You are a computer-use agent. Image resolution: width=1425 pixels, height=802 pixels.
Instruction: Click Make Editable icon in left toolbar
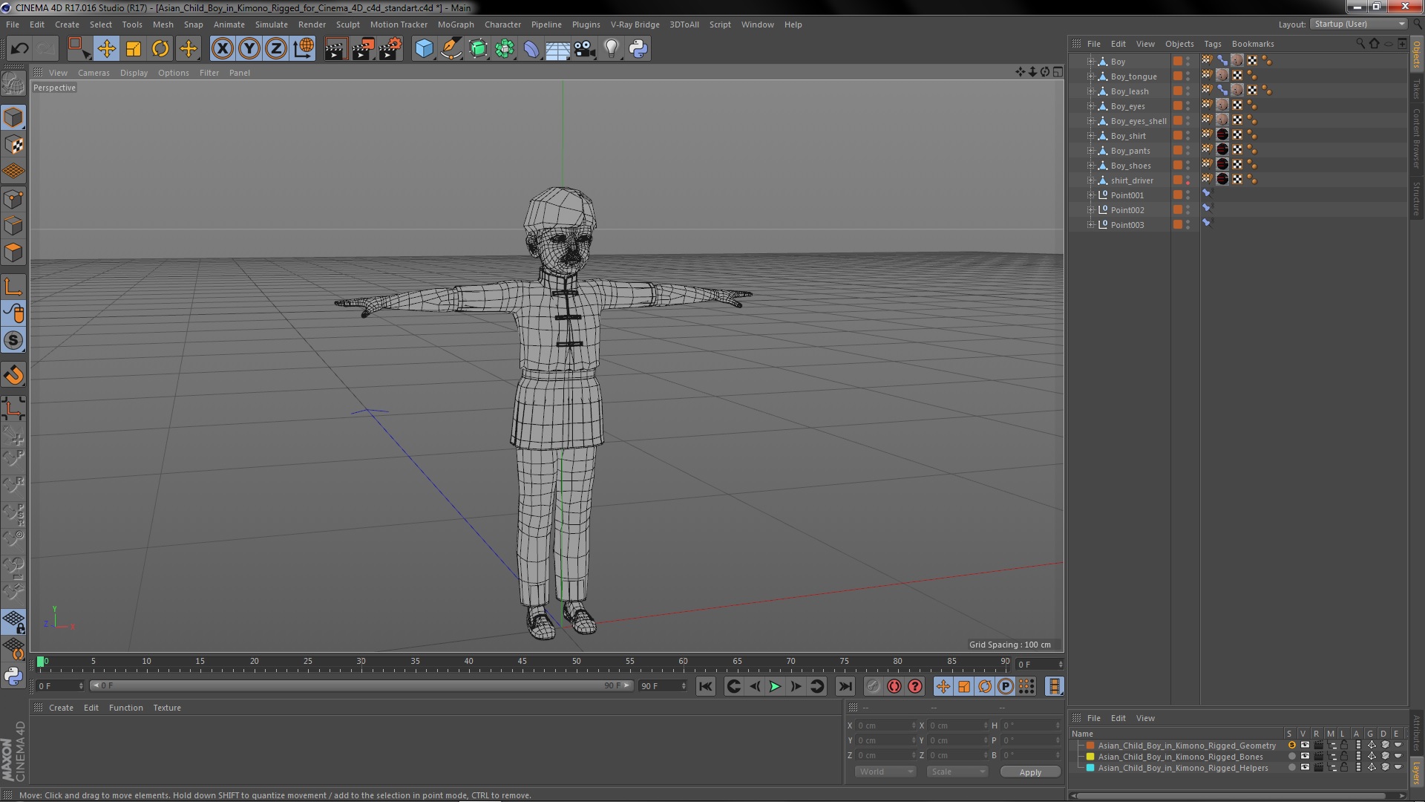13,83
